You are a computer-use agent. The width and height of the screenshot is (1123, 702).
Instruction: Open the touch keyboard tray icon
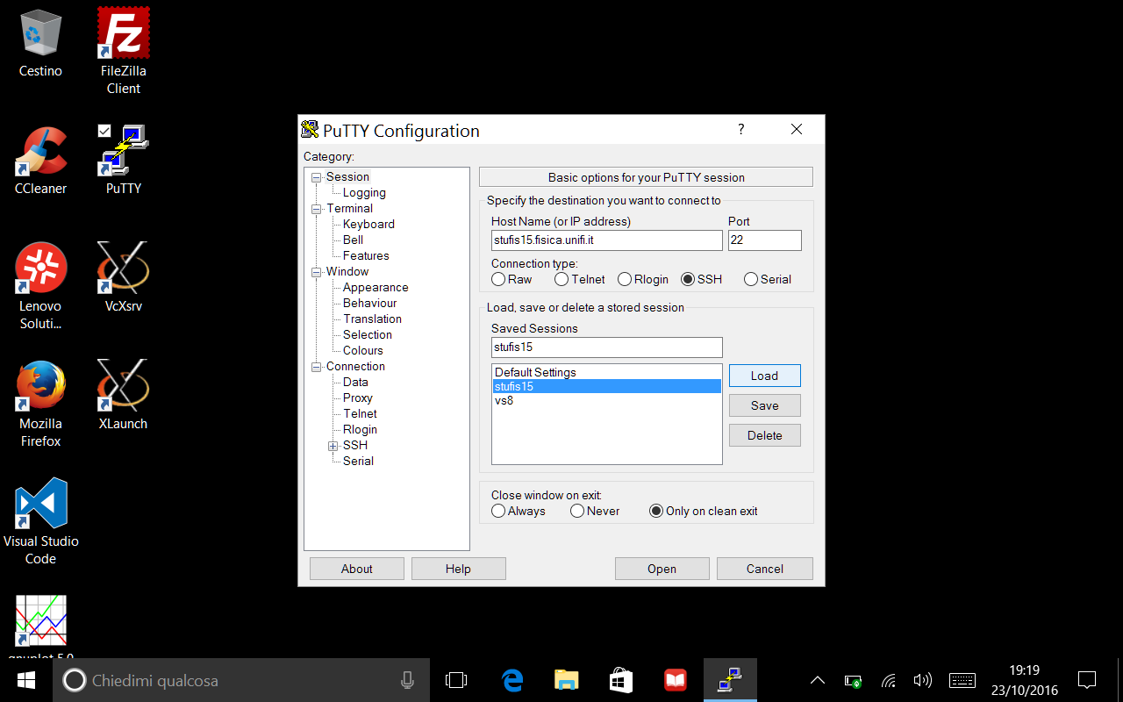[x=962, y=680]
